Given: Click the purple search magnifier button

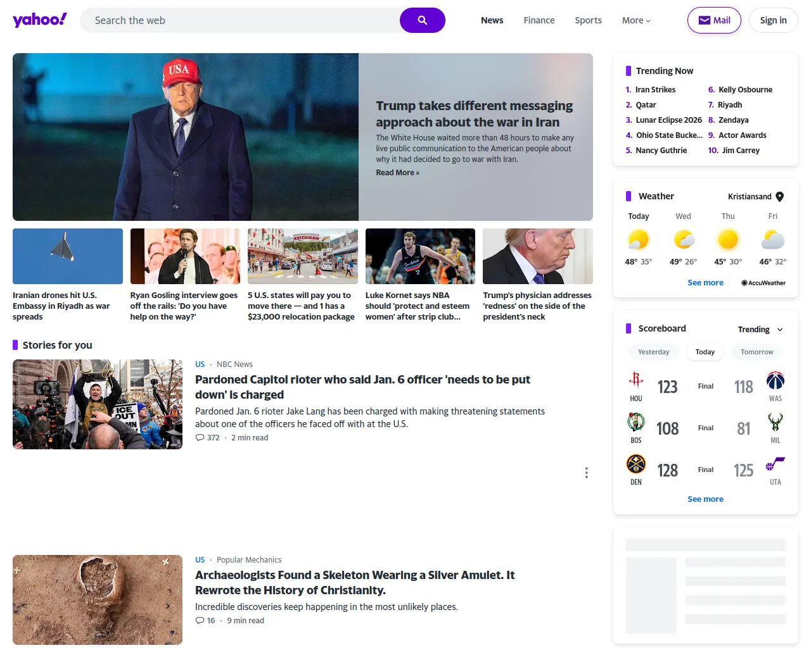Looking at the screenshot, I should (423, 20).
